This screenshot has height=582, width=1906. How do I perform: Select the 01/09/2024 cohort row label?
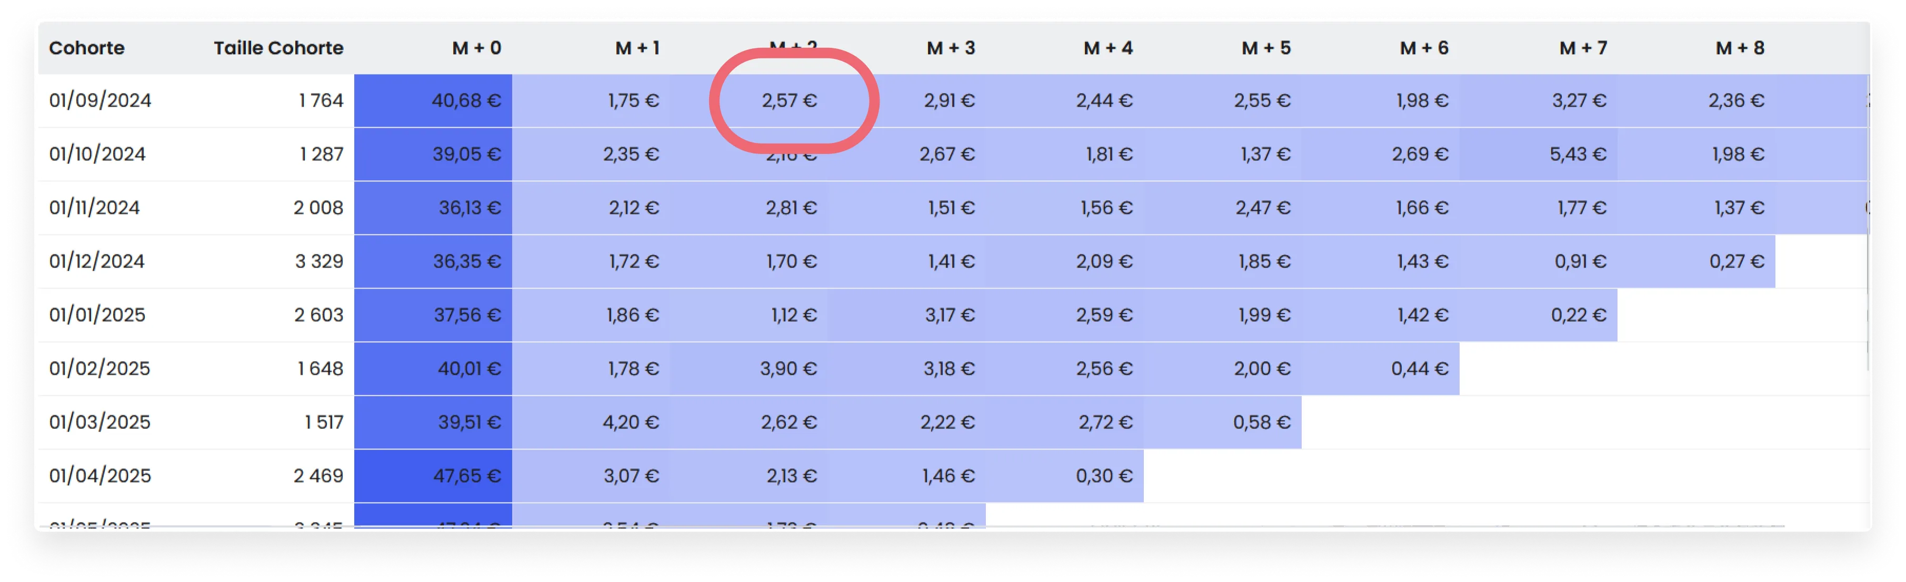[100, 100]
